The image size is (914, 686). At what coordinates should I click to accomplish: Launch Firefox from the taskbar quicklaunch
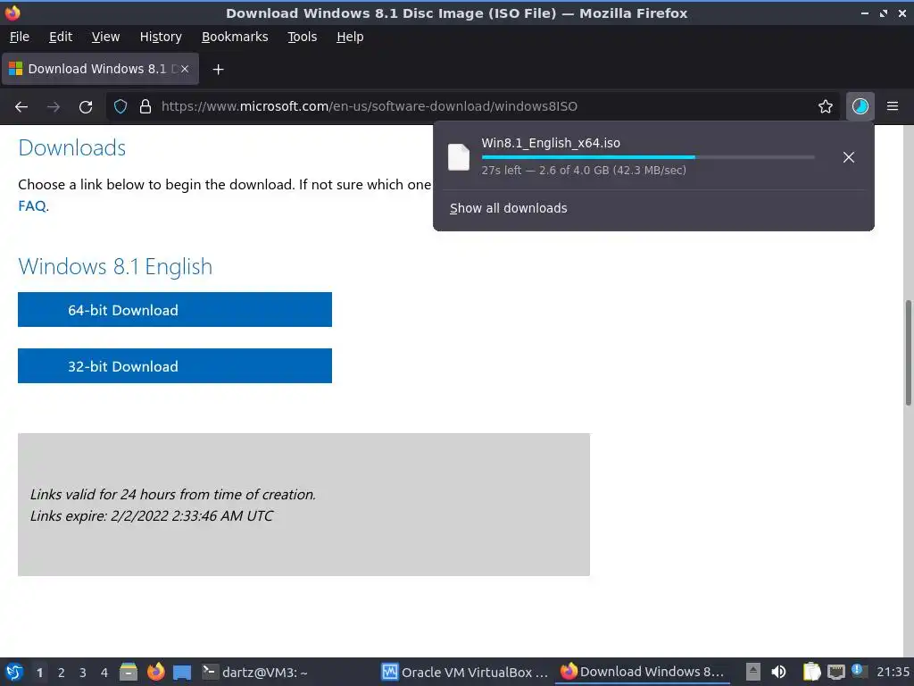(155, 672)
